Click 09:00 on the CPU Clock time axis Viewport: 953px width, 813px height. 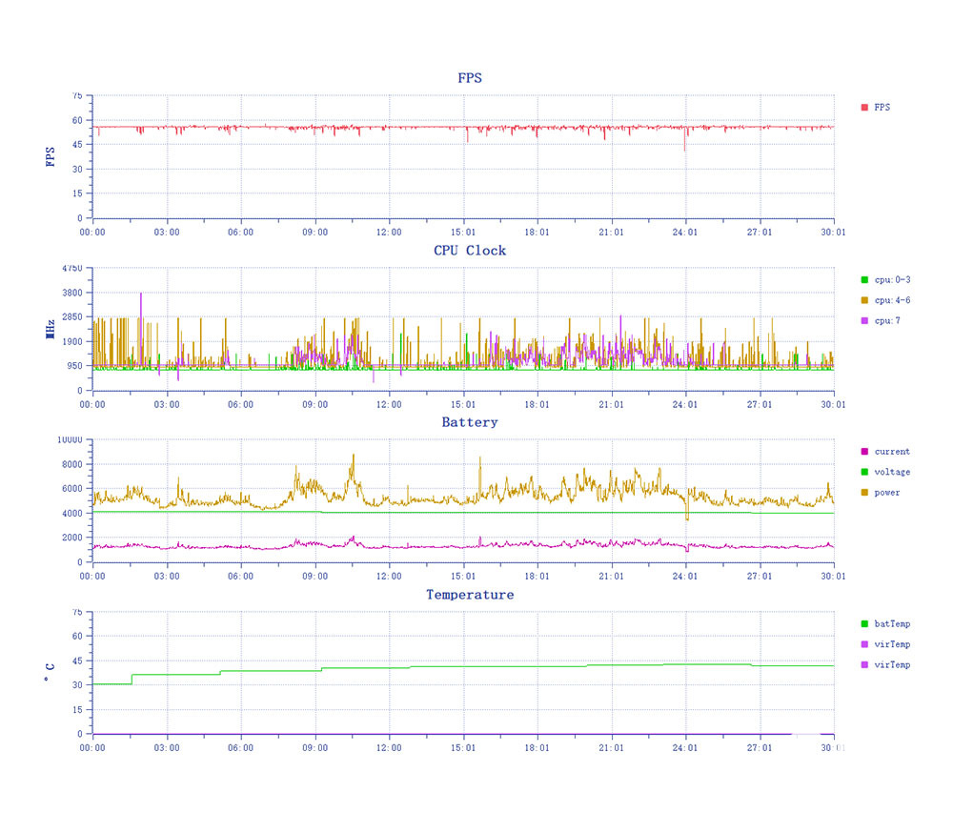point(314,404)
